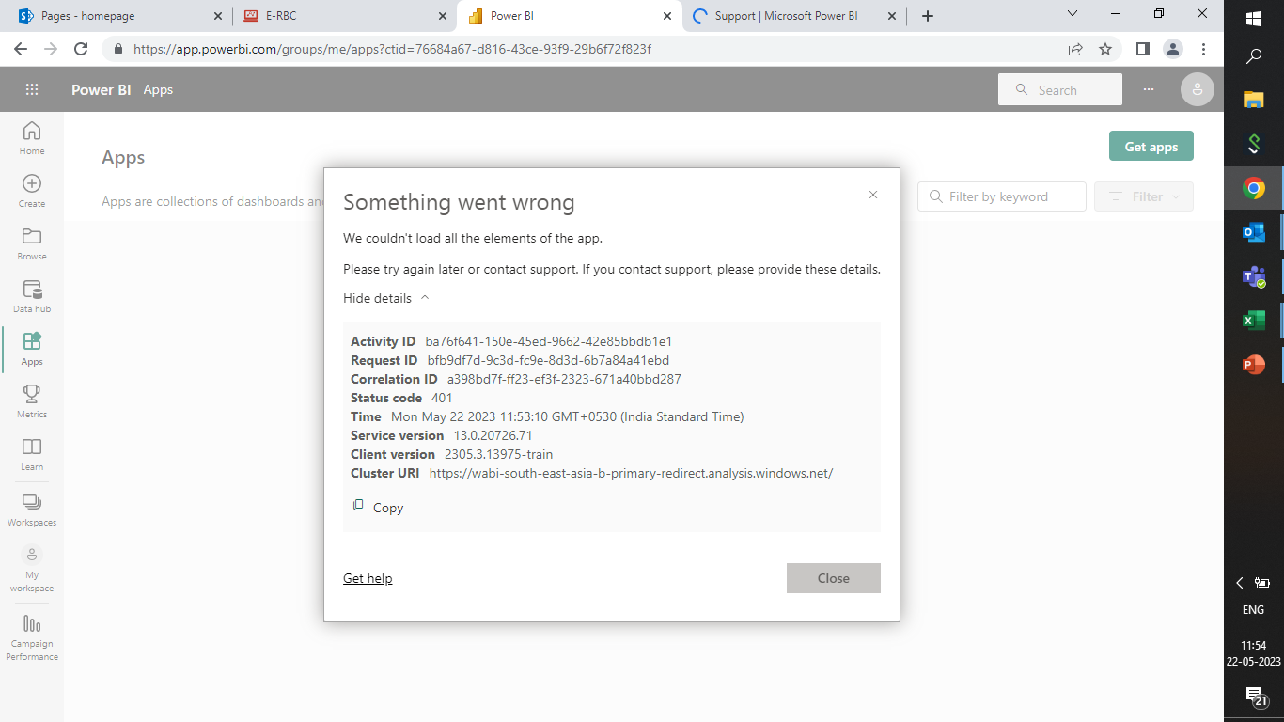1284x722 pixels.
Task: Open Chrome menu three dots
Action: 1203,49
